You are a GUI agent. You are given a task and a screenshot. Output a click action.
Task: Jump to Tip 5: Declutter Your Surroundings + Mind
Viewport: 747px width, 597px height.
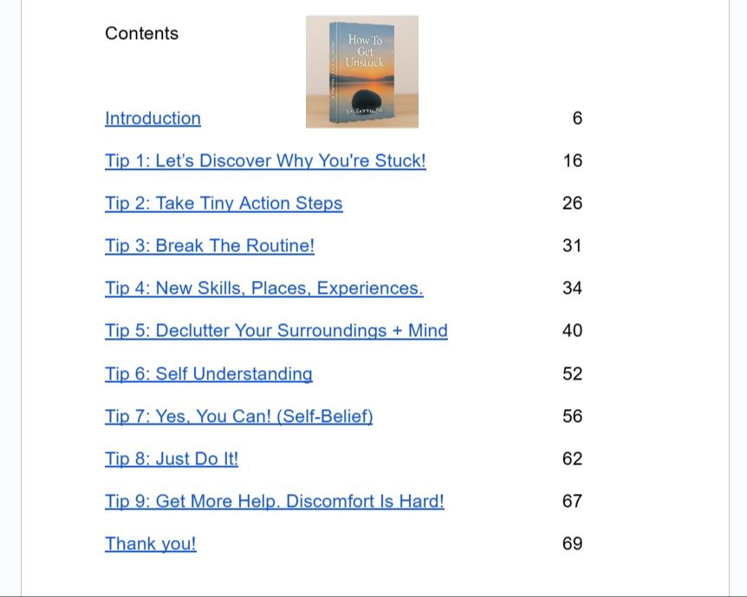(x=276, y=331)
